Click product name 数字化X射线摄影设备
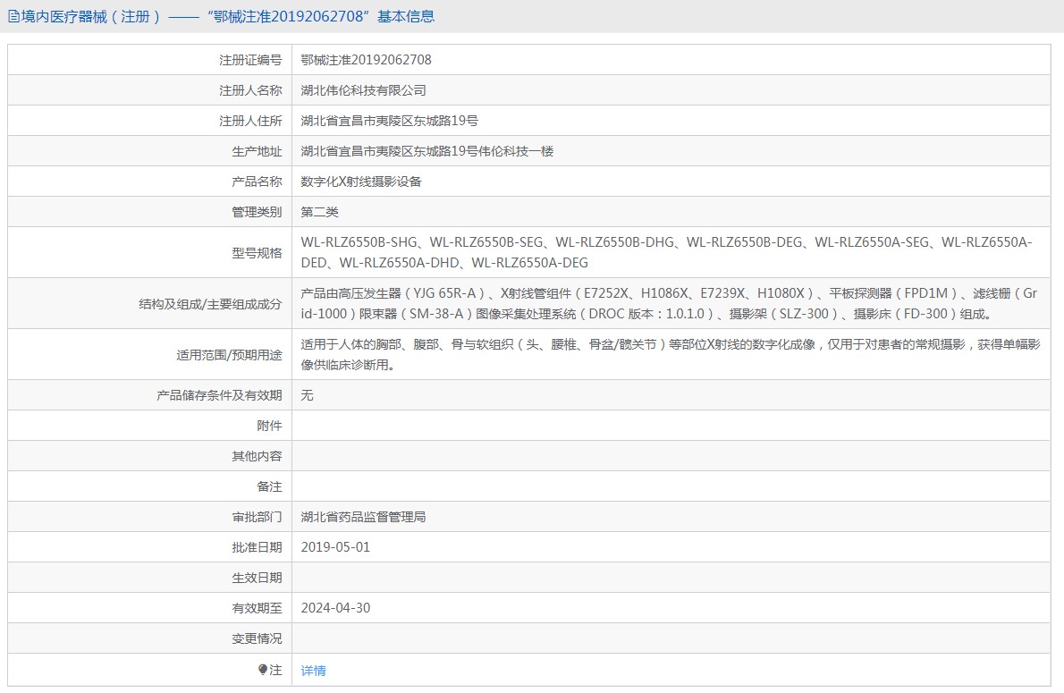Viewport: 1064px width, 693px height. (360, 182)
